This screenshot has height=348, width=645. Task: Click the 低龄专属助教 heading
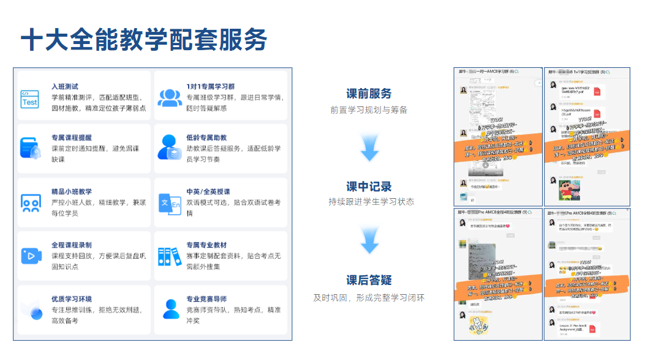pyautogui.click(x=206, y=138)
